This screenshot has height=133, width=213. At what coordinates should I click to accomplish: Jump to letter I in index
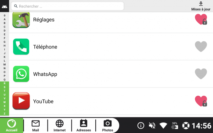point(5,49)
